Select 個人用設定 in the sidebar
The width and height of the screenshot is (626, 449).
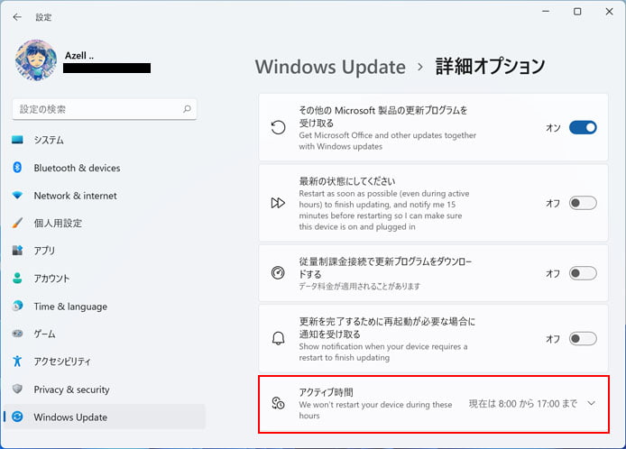(105, 223)
